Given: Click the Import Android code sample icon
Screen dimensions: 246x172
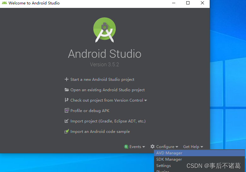Looking at the screenshot, I should pos(67,131).
